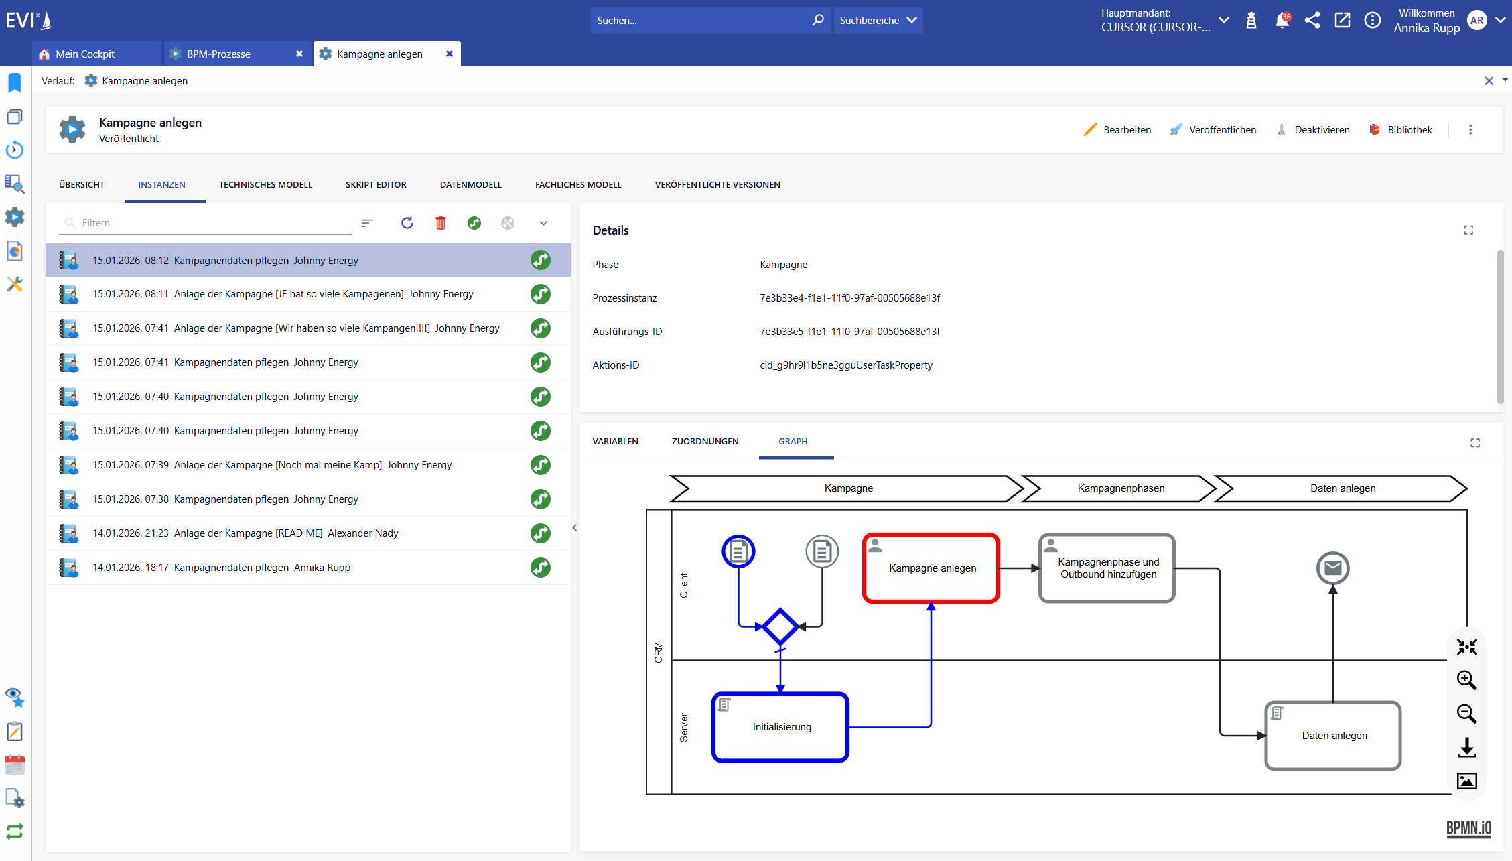This screenshot has width=1512, height=861.
Task: Switch to the Technisches Modell tab
Action: pyautogui.click(x=265, y=185)
